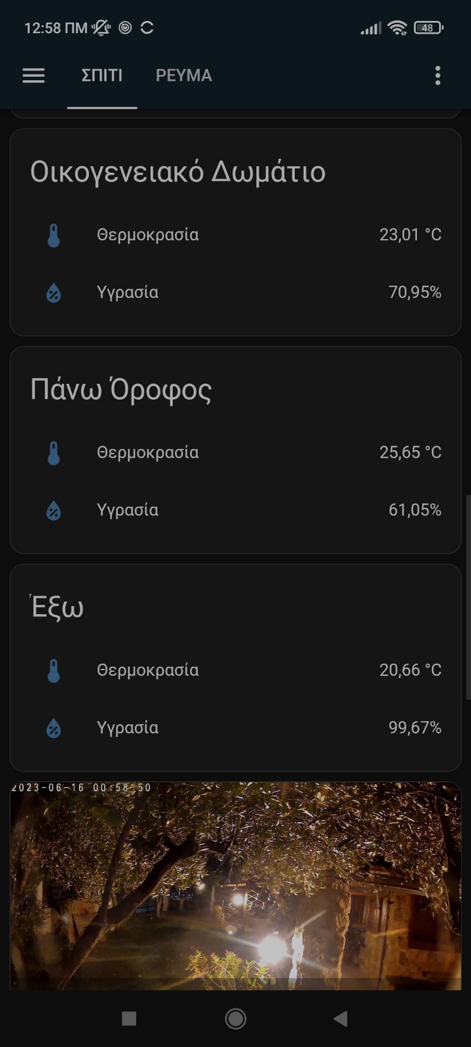Tap the Πάνω Όροφος thermometer icon
Viewport: 471px width, 1047px height.
[x=53, y=453]
